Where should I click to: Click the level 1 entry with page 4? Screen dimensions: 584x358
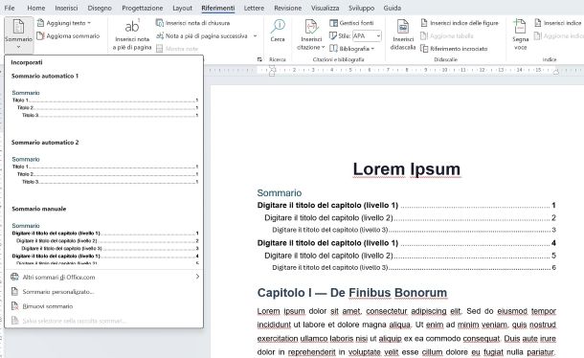pos(406,243)
